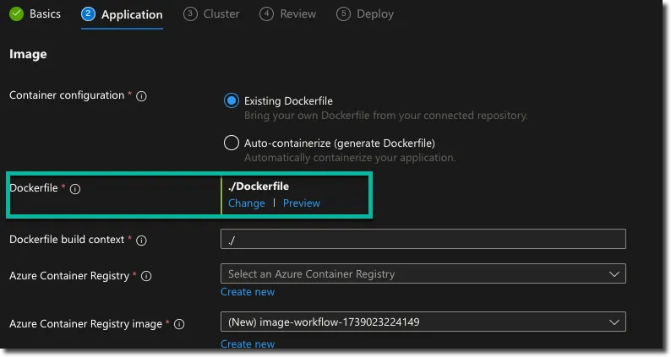This screenshot has width=671, height=357.
Task: Expand the Azure Container Registry image dropdown
Action: point(423,322)
